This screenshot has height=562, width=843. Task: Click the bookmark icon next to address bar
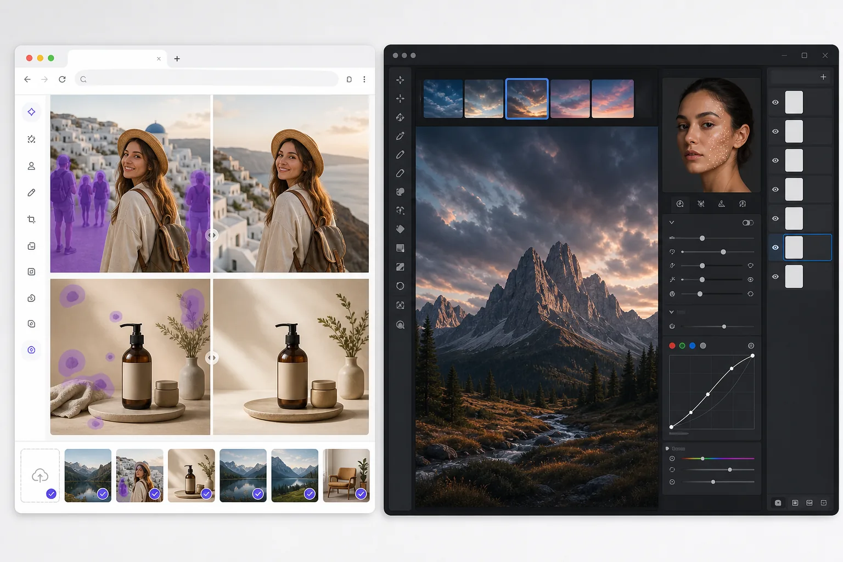[x=349, y=79]
